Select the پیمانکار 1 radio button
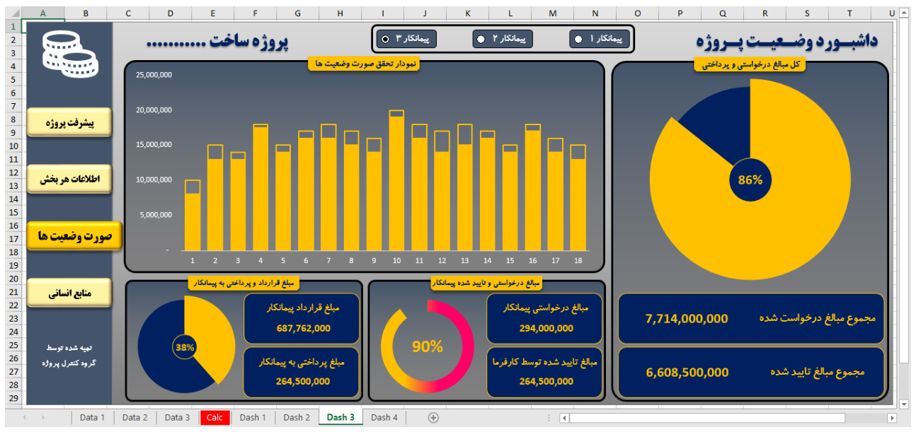This screenshot has width=916, height=432. click(x=579, y=40)
